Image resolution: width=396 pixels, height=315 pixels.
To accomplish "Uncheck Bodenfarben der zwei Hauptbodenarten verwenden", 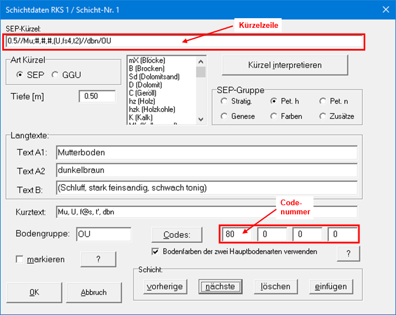I will [x=155, y=251].
